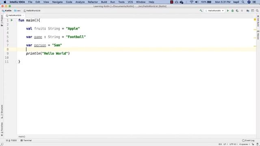Open the UTF-8 encoding selector

click(x=233, y=144)
